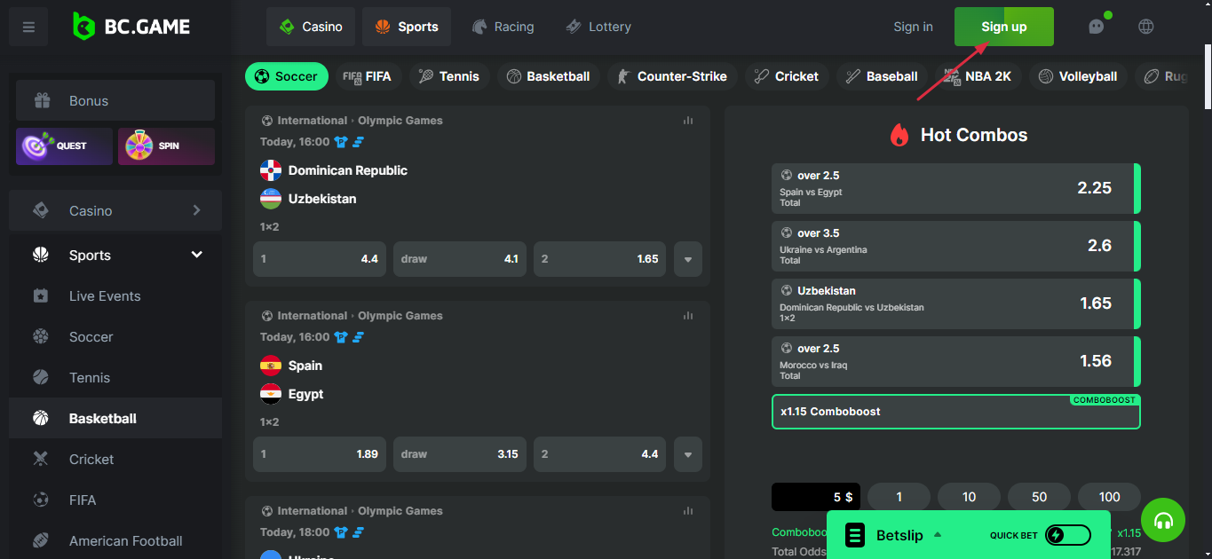Image resolution: width=1212 pixels, height=559 pixels.
Task: Click the Sign in link
Action: click(913, 27)
